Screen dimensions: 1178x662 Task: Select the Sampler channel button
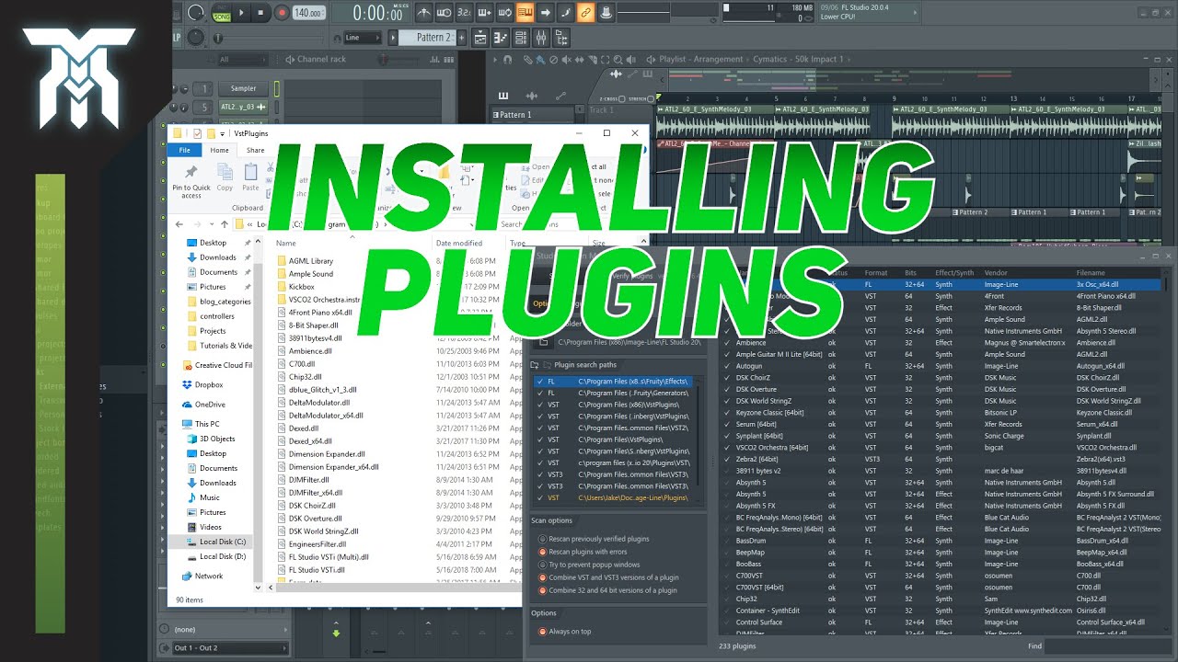point(243,88)
